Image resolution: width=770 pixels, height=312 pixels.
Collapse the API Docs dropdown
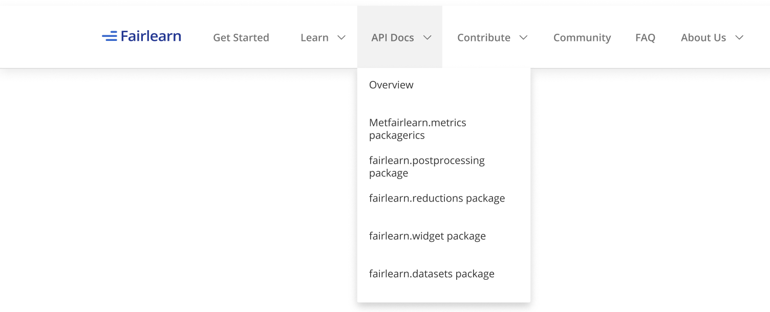point(428,37)
